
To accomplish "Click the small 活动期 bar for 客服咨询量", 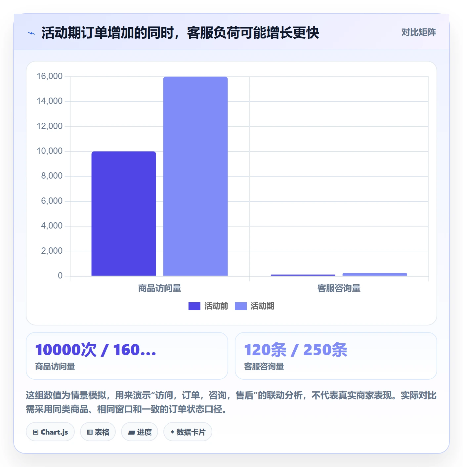I will (375, 275).
